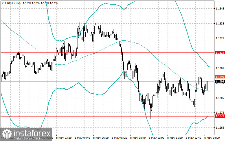Click the 8 May 06:00 time label

[101, 138]
